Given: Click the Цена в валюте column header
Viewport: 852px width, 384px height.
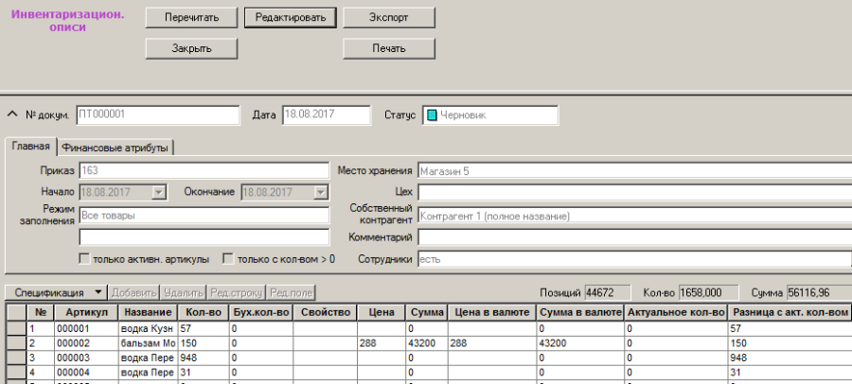Looking at the screenshot, I should (x=492, y=312).
